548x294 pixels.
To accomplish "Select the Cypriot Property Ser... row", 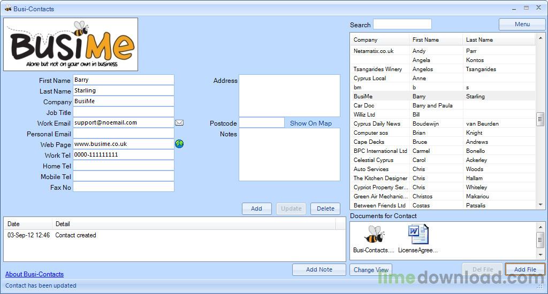I will pyautogui.click(x=443, y=187).
